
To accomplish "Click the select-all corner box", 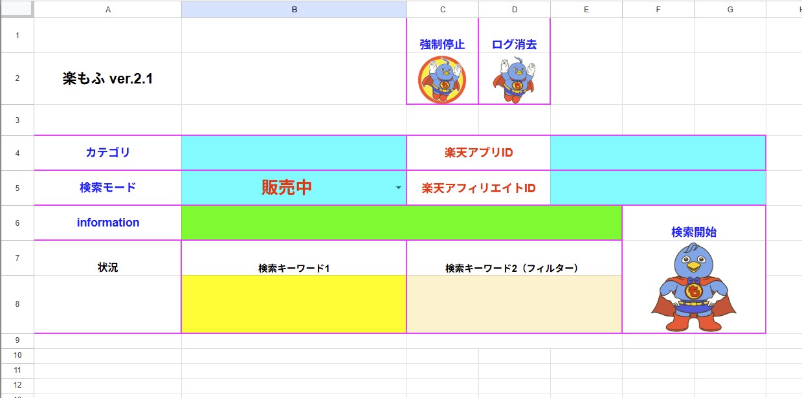I will (x=17, y=9).
